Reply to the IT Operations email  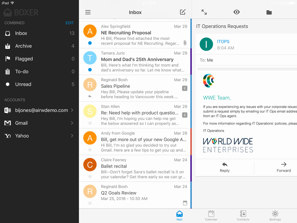(x=225, y=167)
